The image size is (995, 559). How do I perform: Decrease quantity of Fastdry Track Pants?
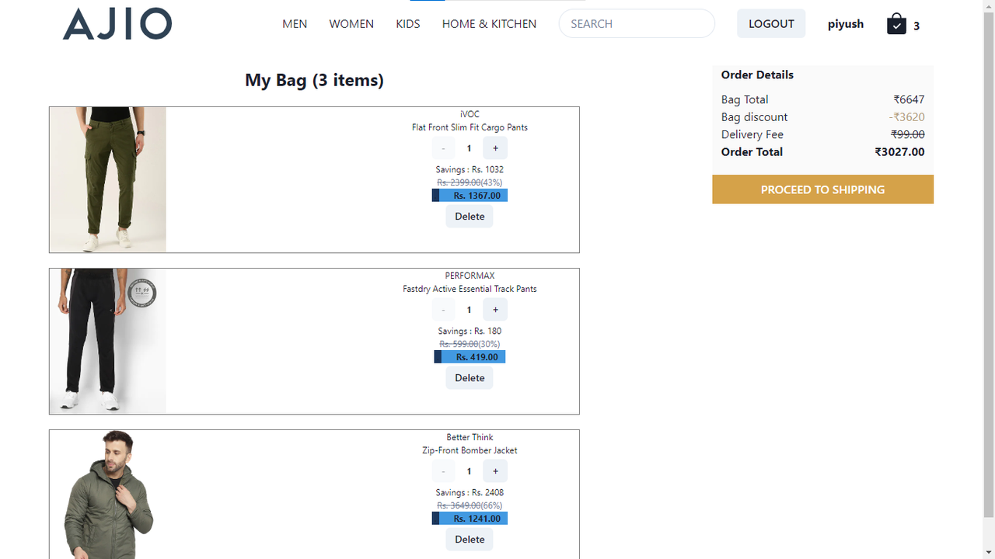443,310
